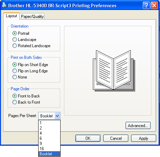Image resolution: width=160 pixels, height=157 pixels.
Task: Open the Layout tab
Action: click(11, 16)
